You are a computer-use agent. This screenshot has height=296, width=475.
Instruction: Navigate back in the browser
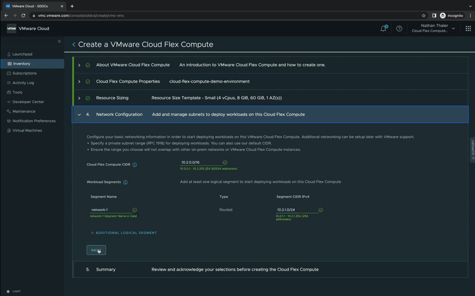pos(6,15)
